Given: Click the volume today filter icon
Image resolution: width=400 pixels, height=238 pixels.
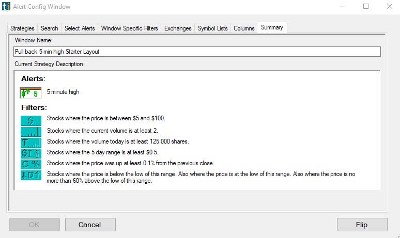Looking at the screenshot, I should [30, 142].
